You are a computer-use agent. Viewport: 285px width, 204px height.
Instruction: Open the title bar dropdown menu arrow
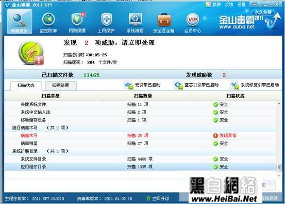tap(255, 4)
